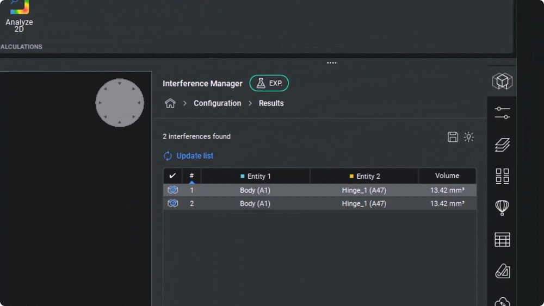The image size is (544, 306).
Task: Open the layers panel in the sidebar
Action: [502, 145]
